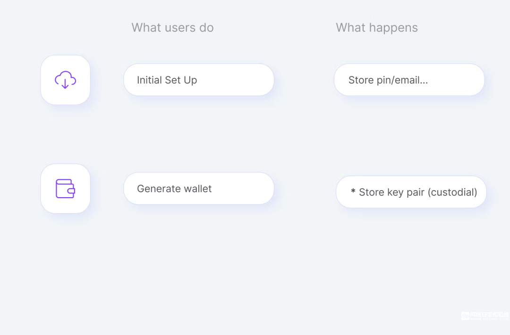Click the What users do heading

[172, 28]
